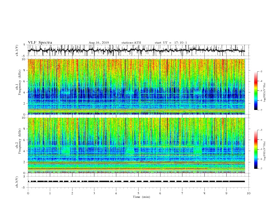
Task: Click the "station=ATH" label
Action: coord(131,43)
